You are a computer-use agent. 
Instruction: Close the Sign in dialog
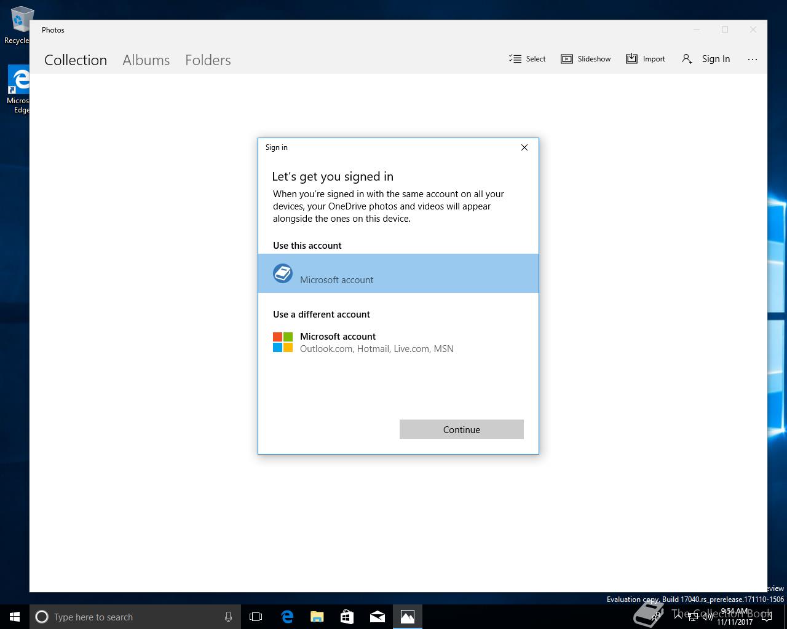(524, 147)
